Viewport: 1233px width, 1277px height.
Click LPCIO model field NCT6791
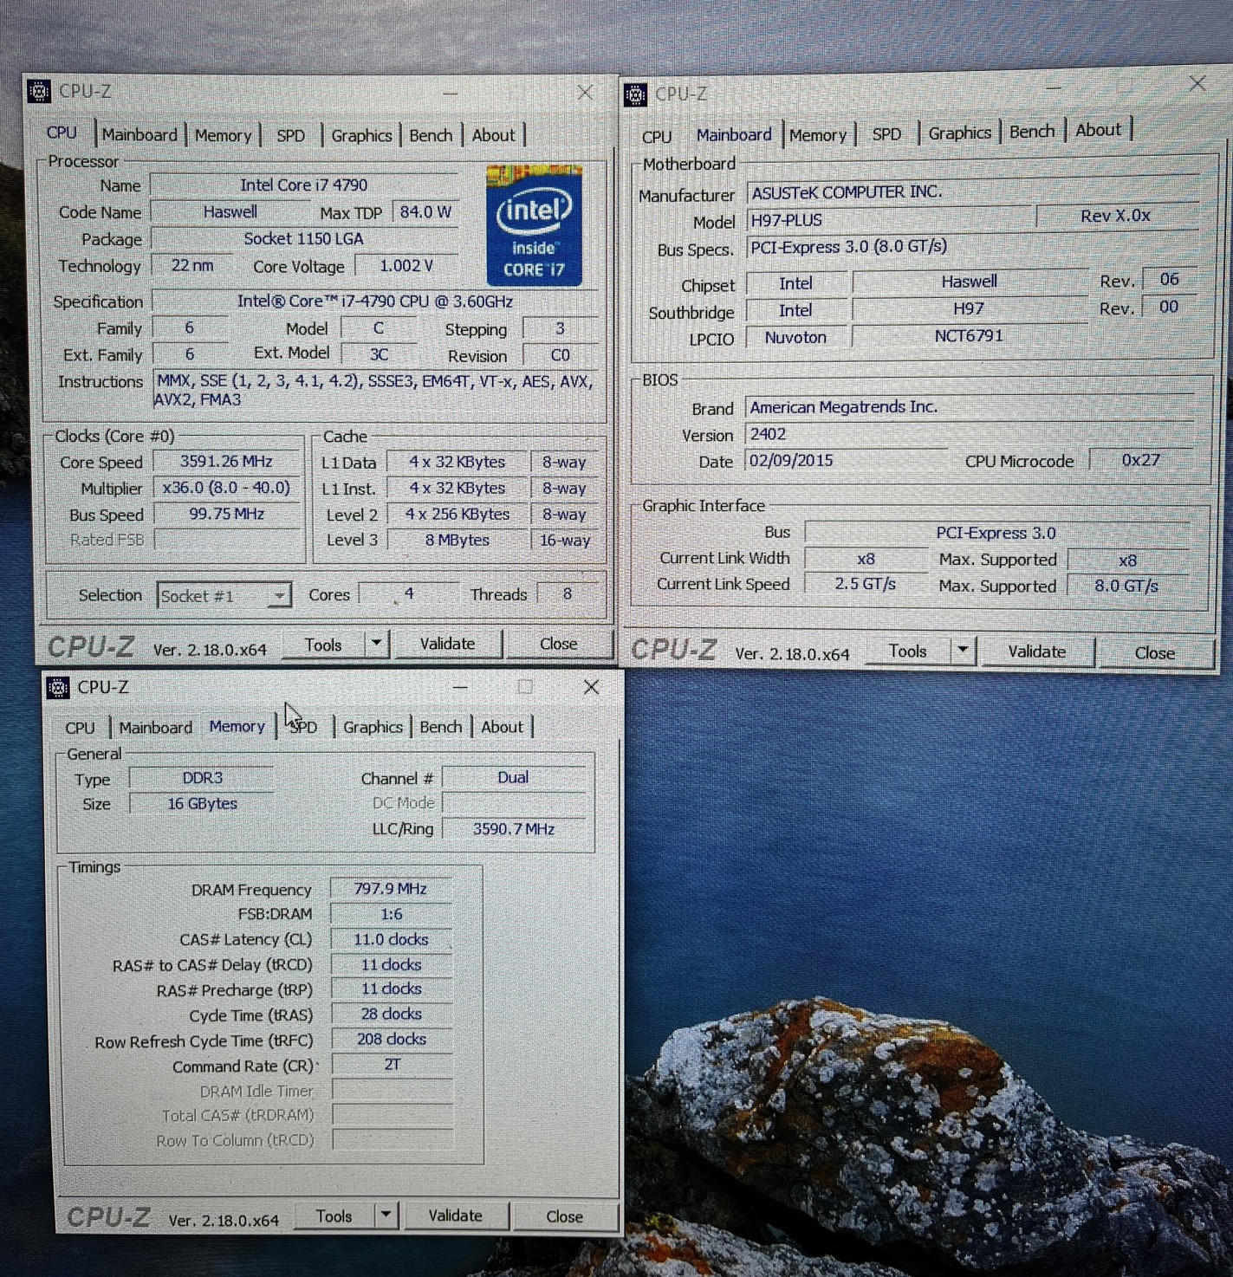coord(969,336)
